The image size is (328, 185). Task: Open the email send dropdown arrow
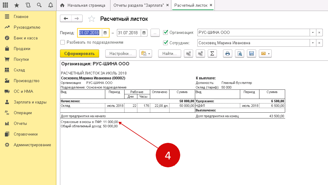[x=269, y=54]
